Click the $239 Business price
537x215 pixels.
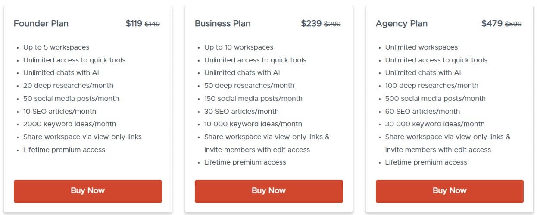(311, 24)
